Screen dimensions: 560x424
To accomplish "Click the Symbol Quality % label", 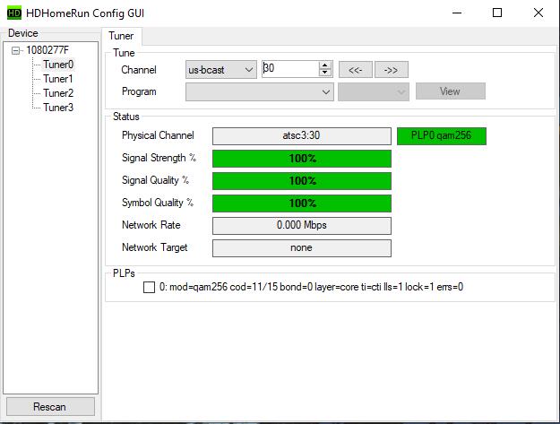I will (158, 203).
